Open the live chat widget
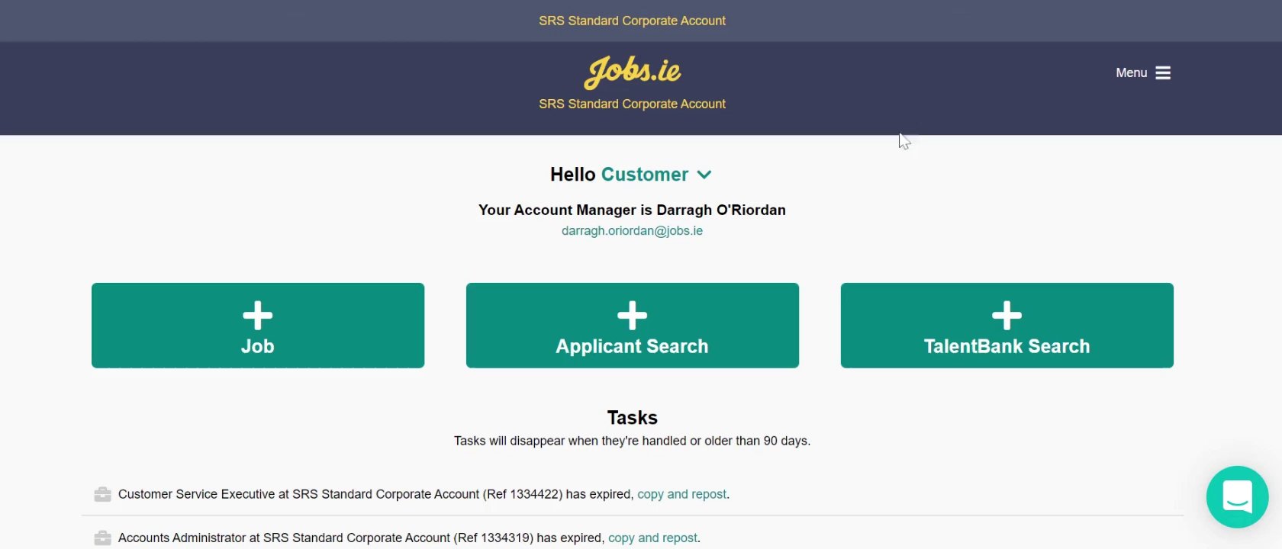The width and height of the screenshot is (1282, 549). pyautogui.click(x=1237, y=497)
